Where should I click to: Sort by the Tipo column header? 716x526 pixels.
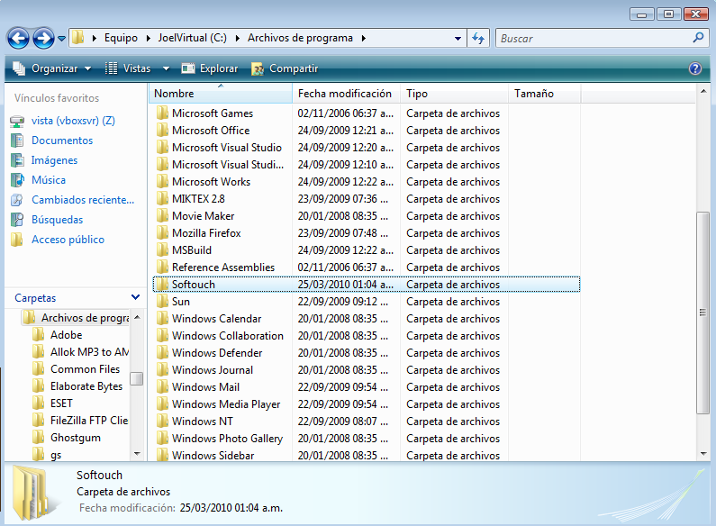454,93
